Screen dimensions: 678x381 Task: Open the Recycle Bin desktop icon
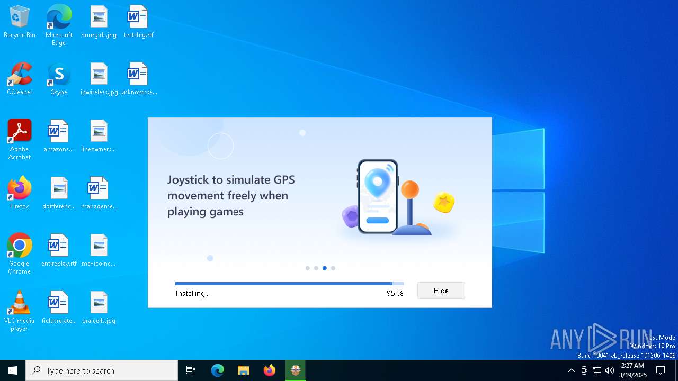[20, 22]
